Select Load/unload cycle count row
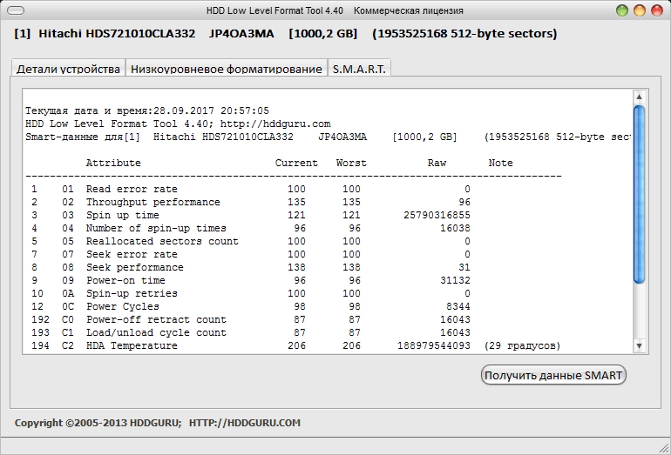The height and width of the screenshot is (455, 671). pyautogui.click(x=250, y=332)
